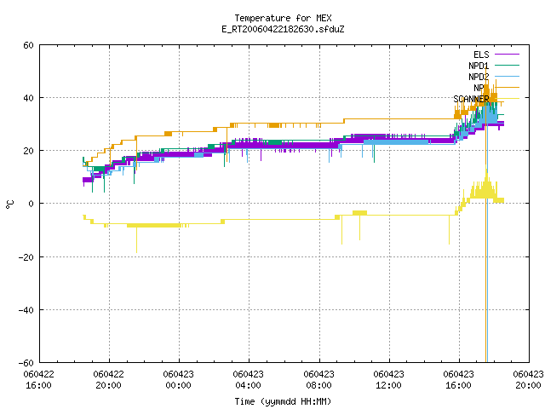This screenshot has height=409, width=545.
Task: Click the x-axis label '060423 00:00'
Action: [178, 380]
